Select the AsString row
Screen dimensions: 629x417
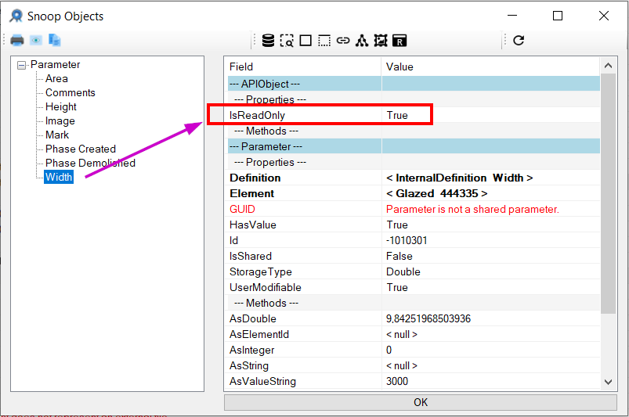click(x=414, y=365)
